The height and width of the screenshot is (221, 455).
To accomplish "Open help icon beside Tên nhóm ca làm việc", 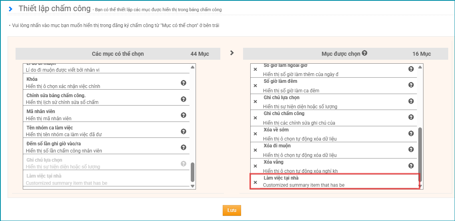I will coord(184,131).
